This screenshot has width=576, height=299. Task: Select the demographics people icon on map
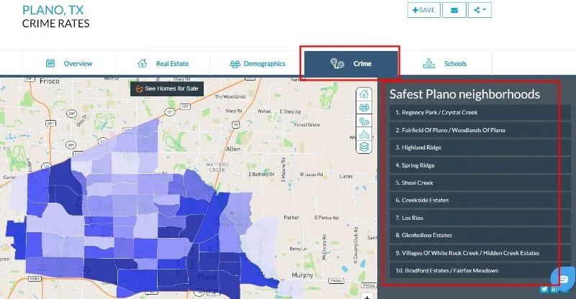click(x=364, y=107)
